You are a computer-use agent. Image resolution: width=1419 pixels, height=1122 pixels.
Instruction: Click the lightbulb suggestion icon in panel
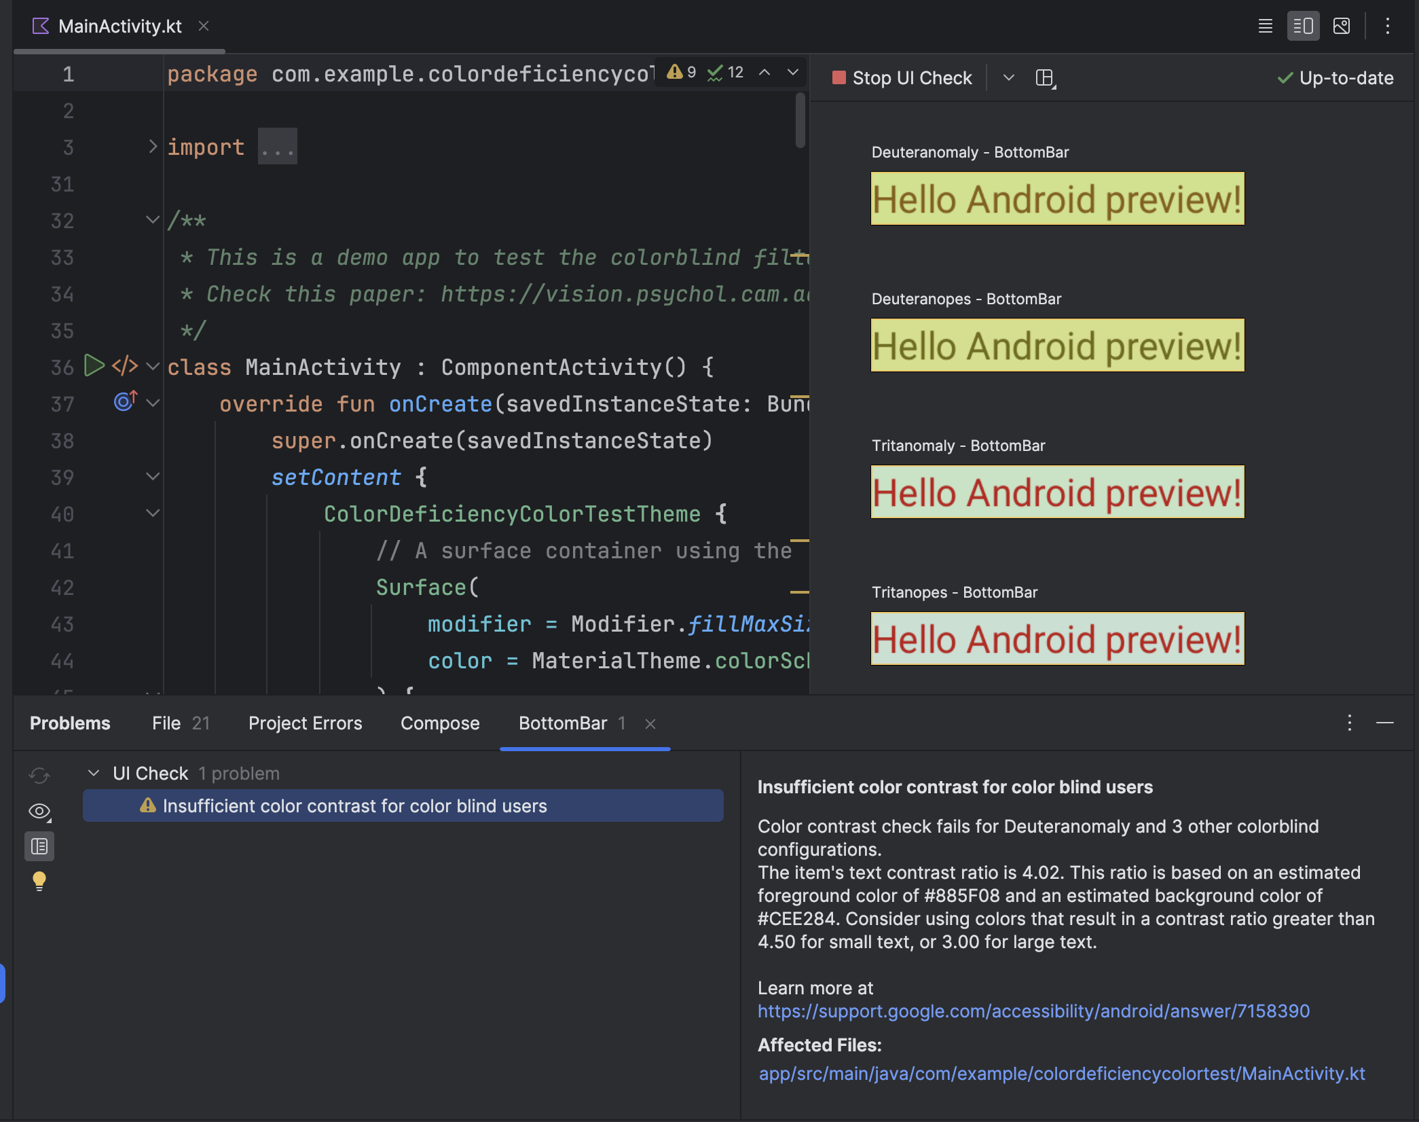click(x=39, y=882)
